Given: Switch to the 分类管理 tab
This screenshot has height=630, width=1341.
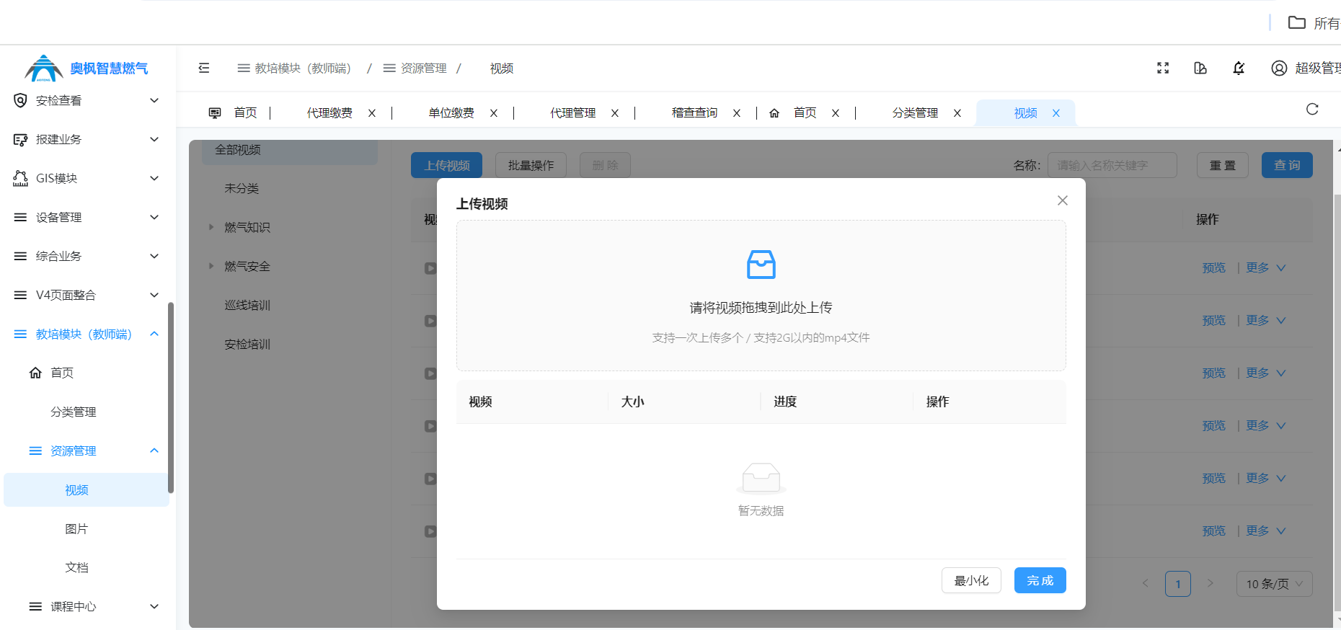Looking at the screenshot, I should tap(915, 113).
